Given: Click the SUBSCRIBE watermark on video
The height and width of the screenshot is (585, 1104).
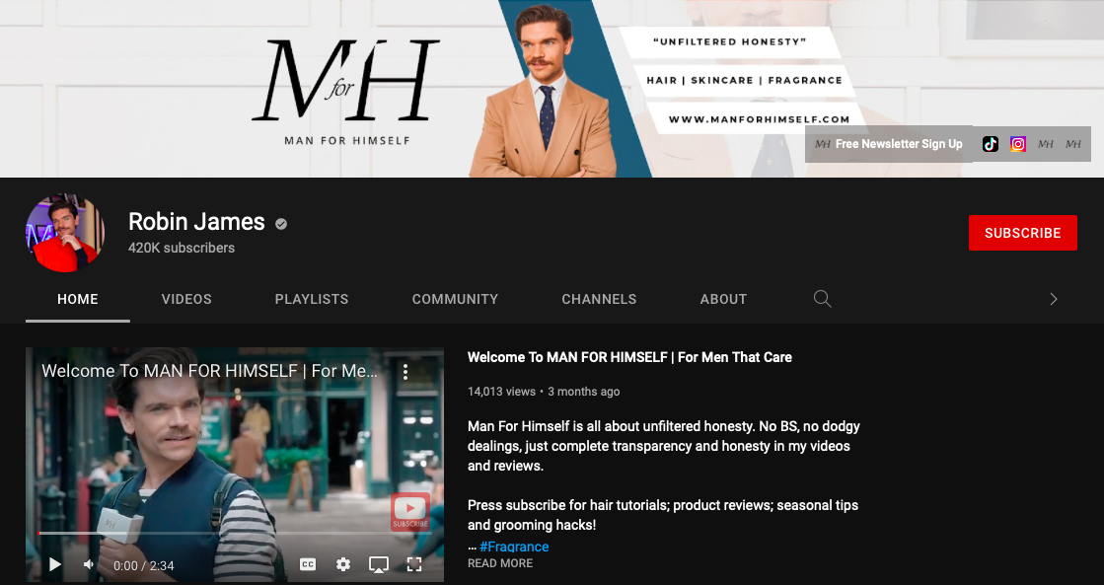Looking at the screenshot, I should coord(409,512).
